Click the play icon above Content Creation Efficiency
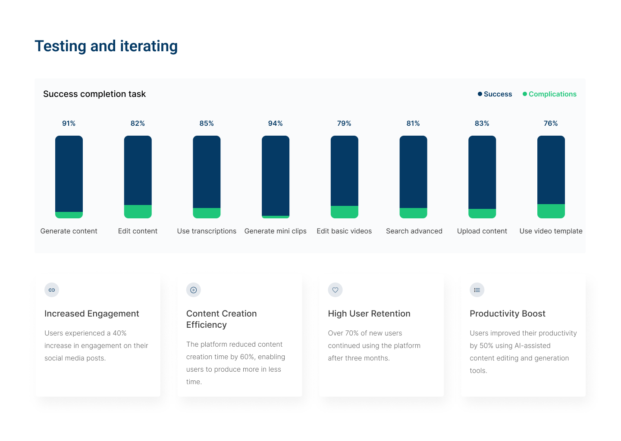Viewport: 621px width, 441px height. click(x=194, y=290)
